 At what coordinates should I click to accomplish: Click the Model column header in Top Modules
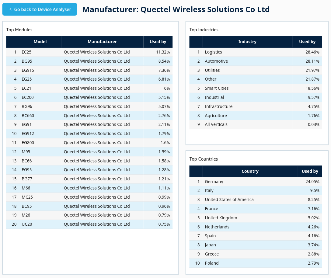[40, 42]
